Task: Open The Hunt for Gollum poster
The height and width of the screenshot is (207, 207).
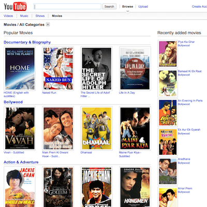Action: [58, 187]
